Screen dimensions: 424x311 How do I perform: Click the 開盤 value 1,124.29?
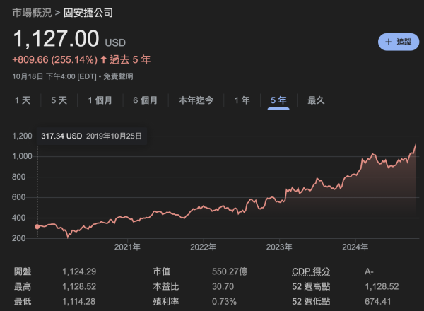point(79,271)
